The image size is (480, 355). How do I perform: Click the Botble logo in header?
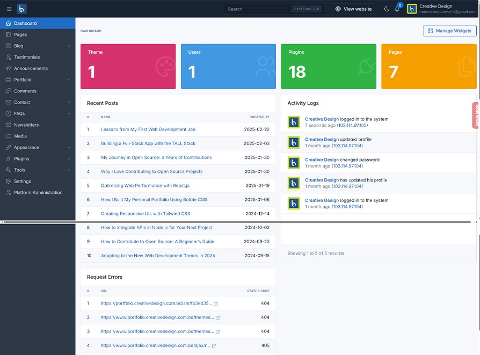point(21,9)
